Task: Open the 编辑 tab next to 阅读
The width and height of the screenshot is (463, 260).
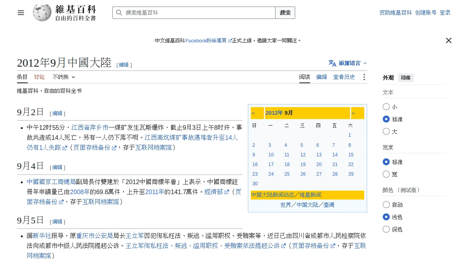Action: [322, 77]
